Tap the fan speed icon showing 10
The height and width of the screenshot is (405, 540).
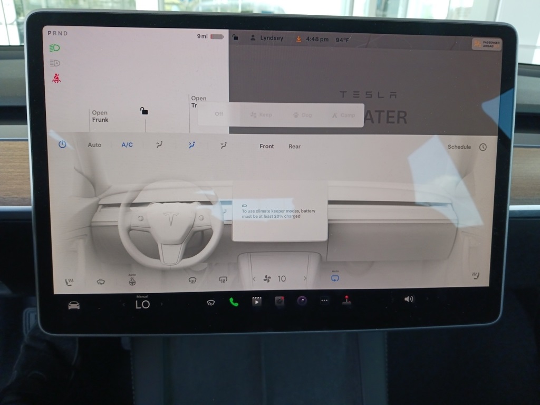tap(267, 279)
